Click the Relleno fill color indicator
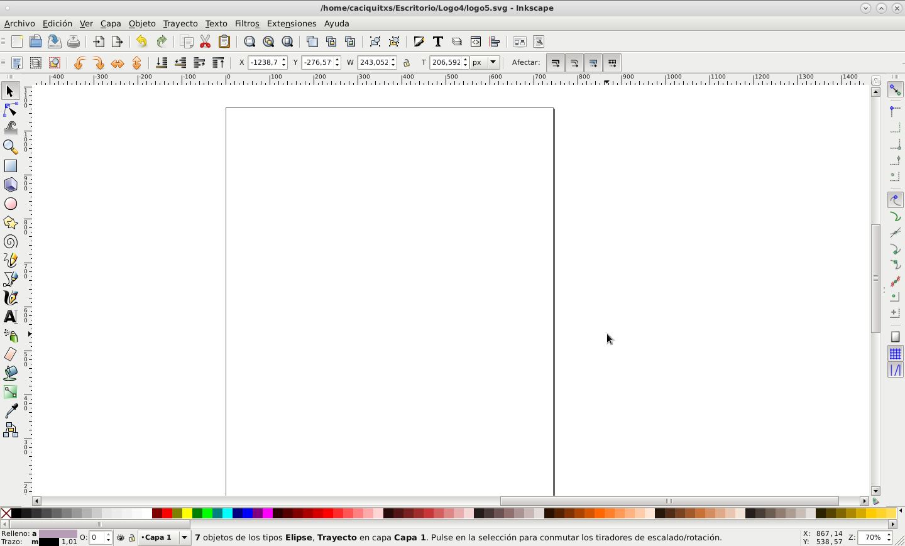This screenshot has width=905, height=546. [x=58, y=533]
